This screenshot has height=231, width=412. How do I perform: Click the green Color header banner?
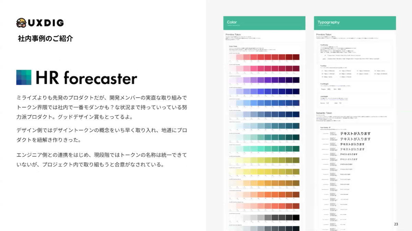tap(264, 23)
